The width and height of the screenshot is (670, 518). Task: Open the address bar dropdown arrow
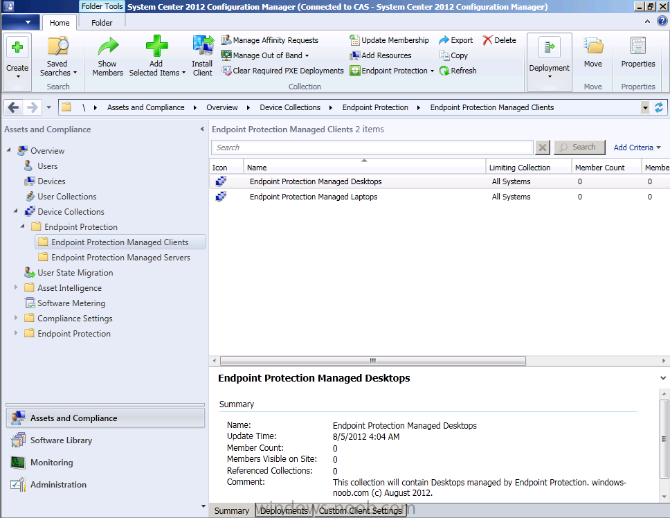(645, 108)
